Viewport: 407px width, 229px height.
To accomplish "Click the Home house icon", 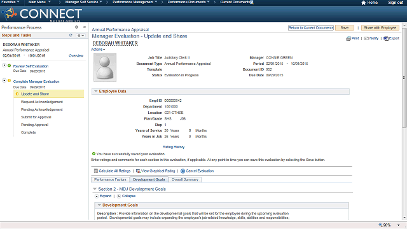I will coord(363,3).
